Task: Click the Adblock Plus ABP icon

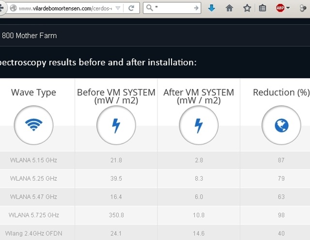Action: click(x=280, y=8)
